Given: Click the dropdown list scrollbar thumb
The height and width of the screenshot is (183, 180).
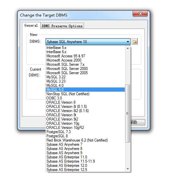Looking at the screenshot, I should click(128, 113).
